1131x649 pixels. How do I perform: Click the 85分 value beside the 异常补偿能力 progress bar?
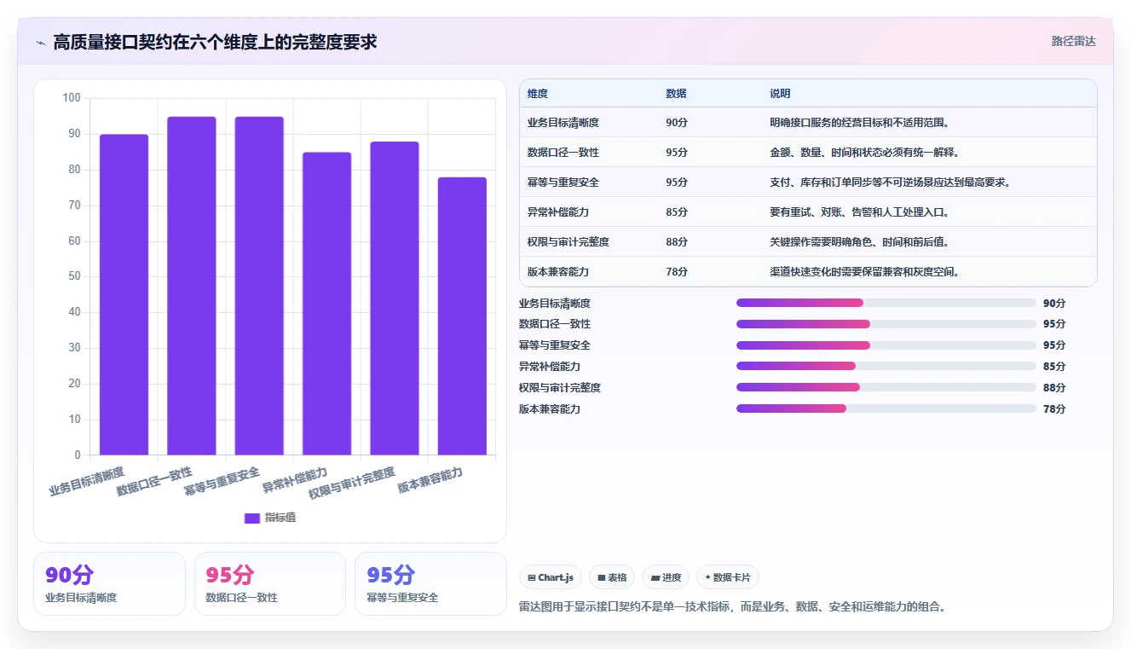point(1054,367)
